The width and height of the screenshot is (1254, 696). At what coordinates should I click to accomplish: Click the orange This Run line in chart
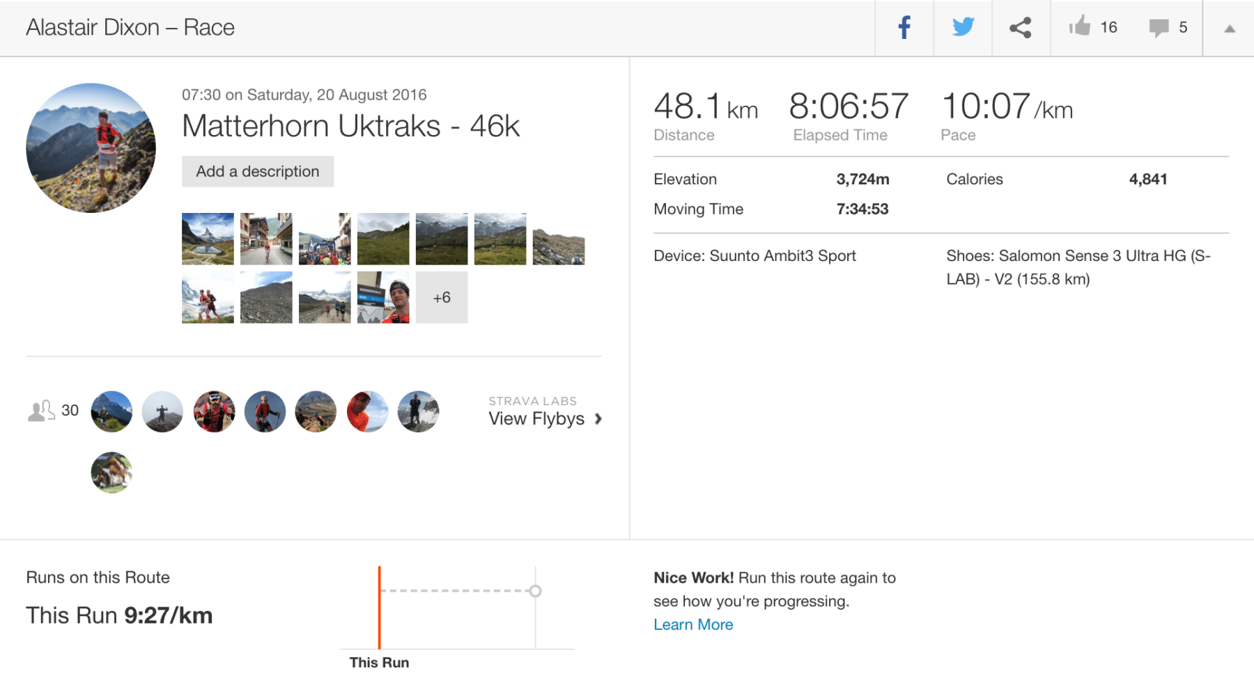point(380,607)
